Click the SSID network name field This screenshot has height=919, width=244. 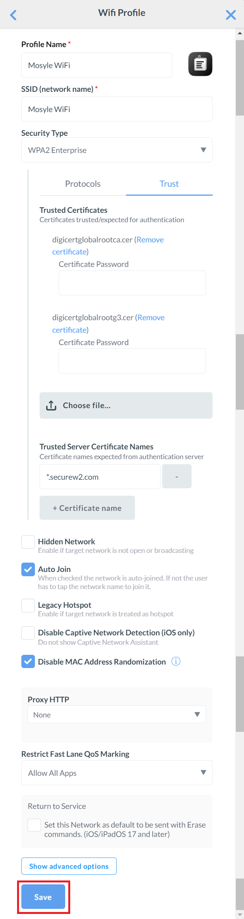coord(117,109)
